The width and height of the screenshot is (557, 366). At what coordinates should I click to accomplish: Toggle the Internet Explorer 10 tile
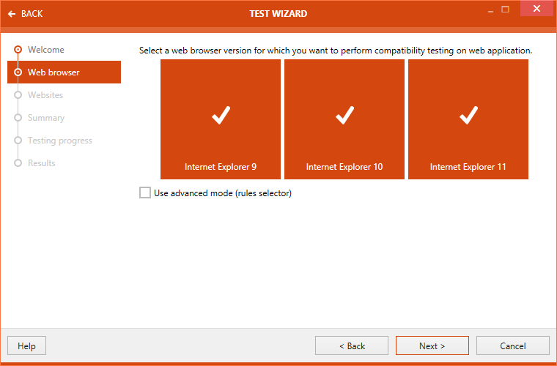[344, 119]
